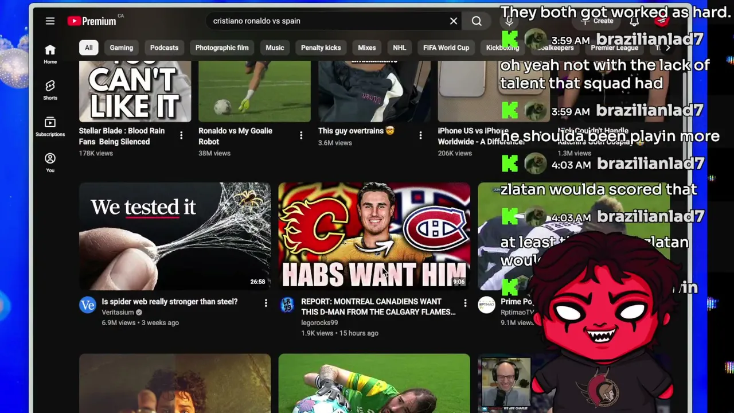This screenshot has height=413, width=734.
Task: Open Shorts in the sidebar
Action: [50, 90]
